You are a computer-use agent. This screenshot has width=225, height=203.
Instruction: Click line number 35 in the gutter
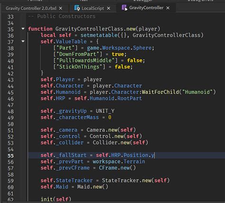[x=10, y=29]
